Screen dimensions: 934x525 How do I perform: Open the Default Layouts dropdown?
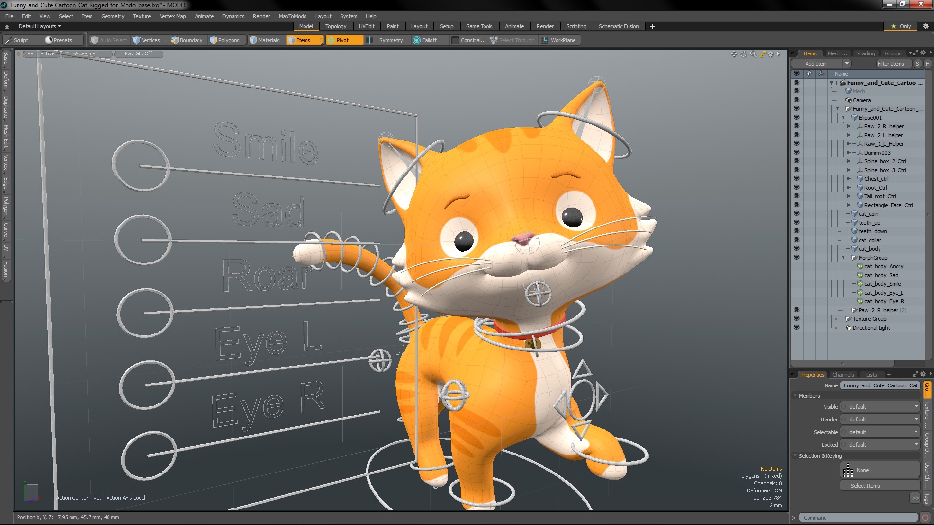[x=40, y=26]
